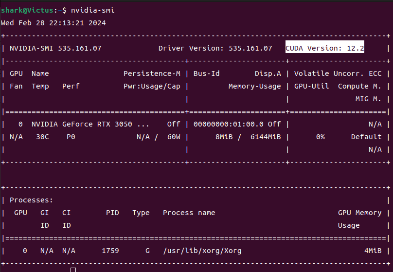Click the 'Processes:' section label
Screen dimensions: 393x272
[x=31, y=200]
